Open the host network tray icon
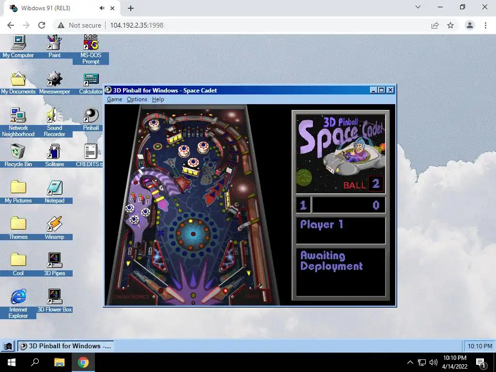 (422, 362)
